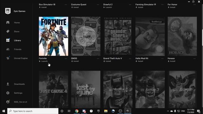The image size is (203, 114).
Task: Open the Home icon in sidebar
Action: point(8,22)
